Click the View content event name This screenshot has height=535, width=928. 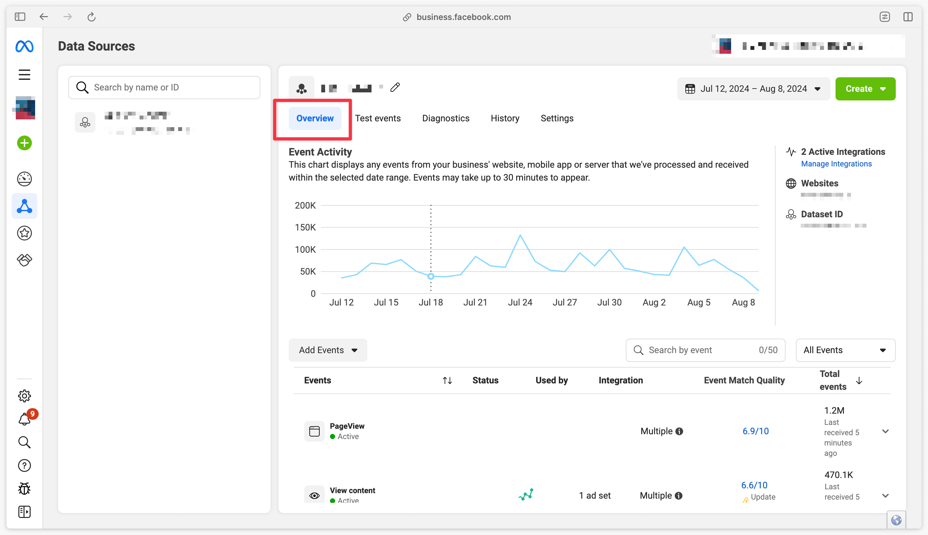coord(352,490)
